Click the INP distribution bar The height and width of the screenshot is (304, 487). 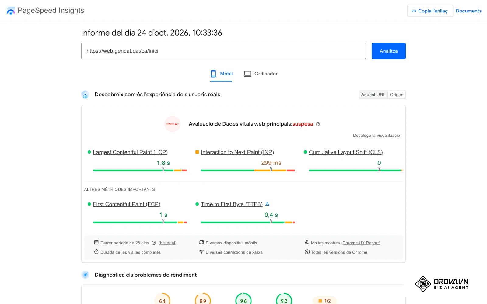(248, 171)
